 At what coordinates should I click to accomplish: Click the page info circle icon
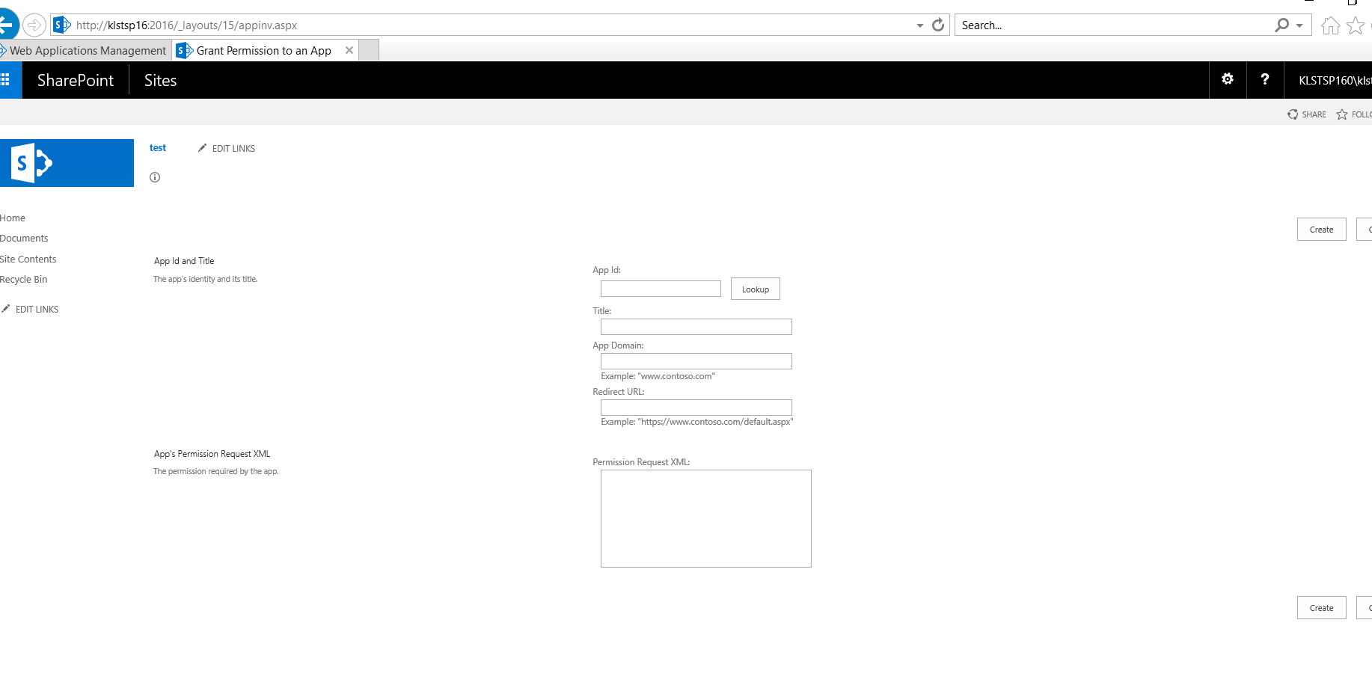155,177
